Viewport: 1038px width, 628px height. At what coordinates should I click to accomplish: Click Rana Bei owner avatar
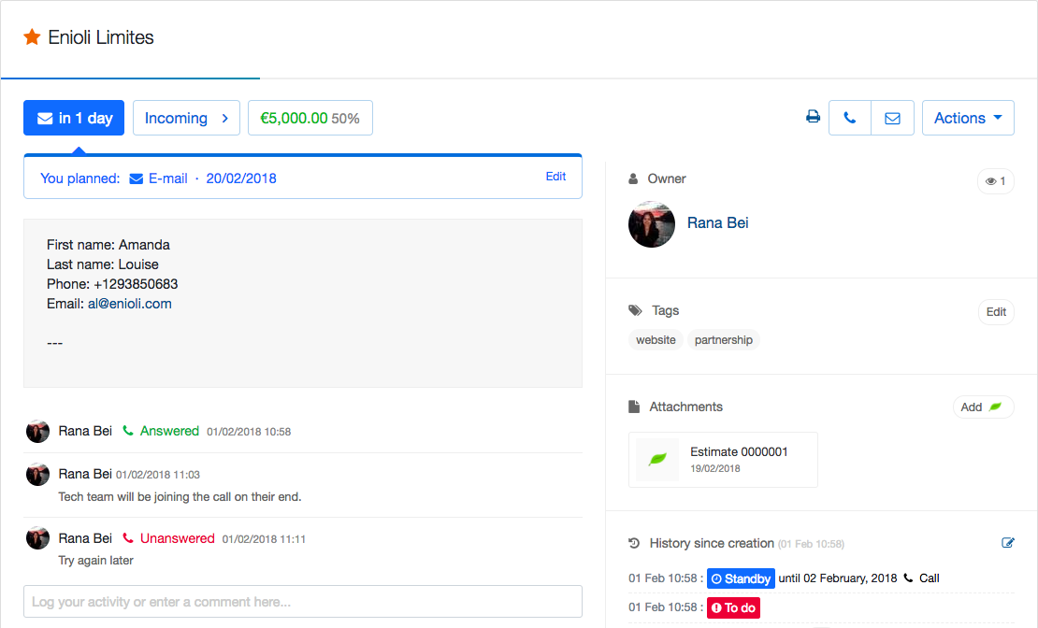point(652,224)
